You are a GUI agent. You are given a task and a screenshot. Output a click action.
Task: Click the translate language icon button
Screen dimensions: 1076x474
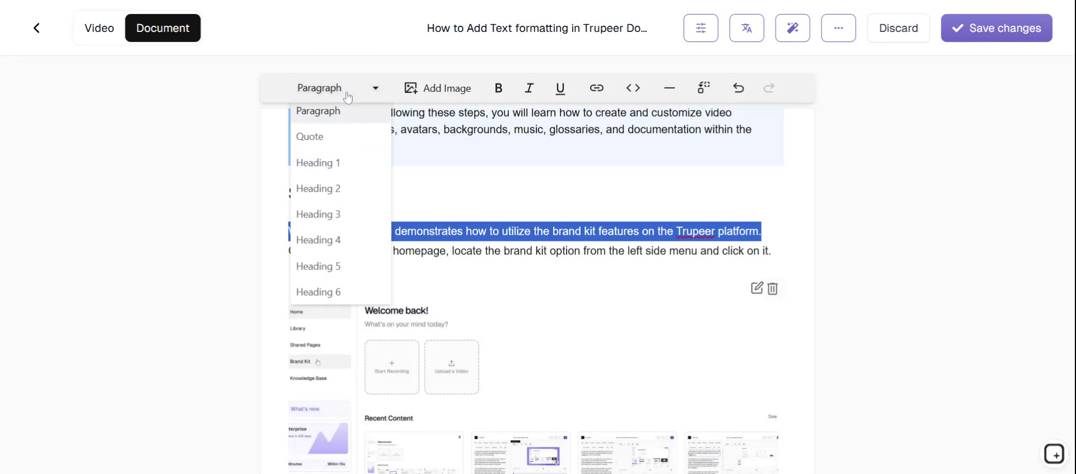pos(746,28)
